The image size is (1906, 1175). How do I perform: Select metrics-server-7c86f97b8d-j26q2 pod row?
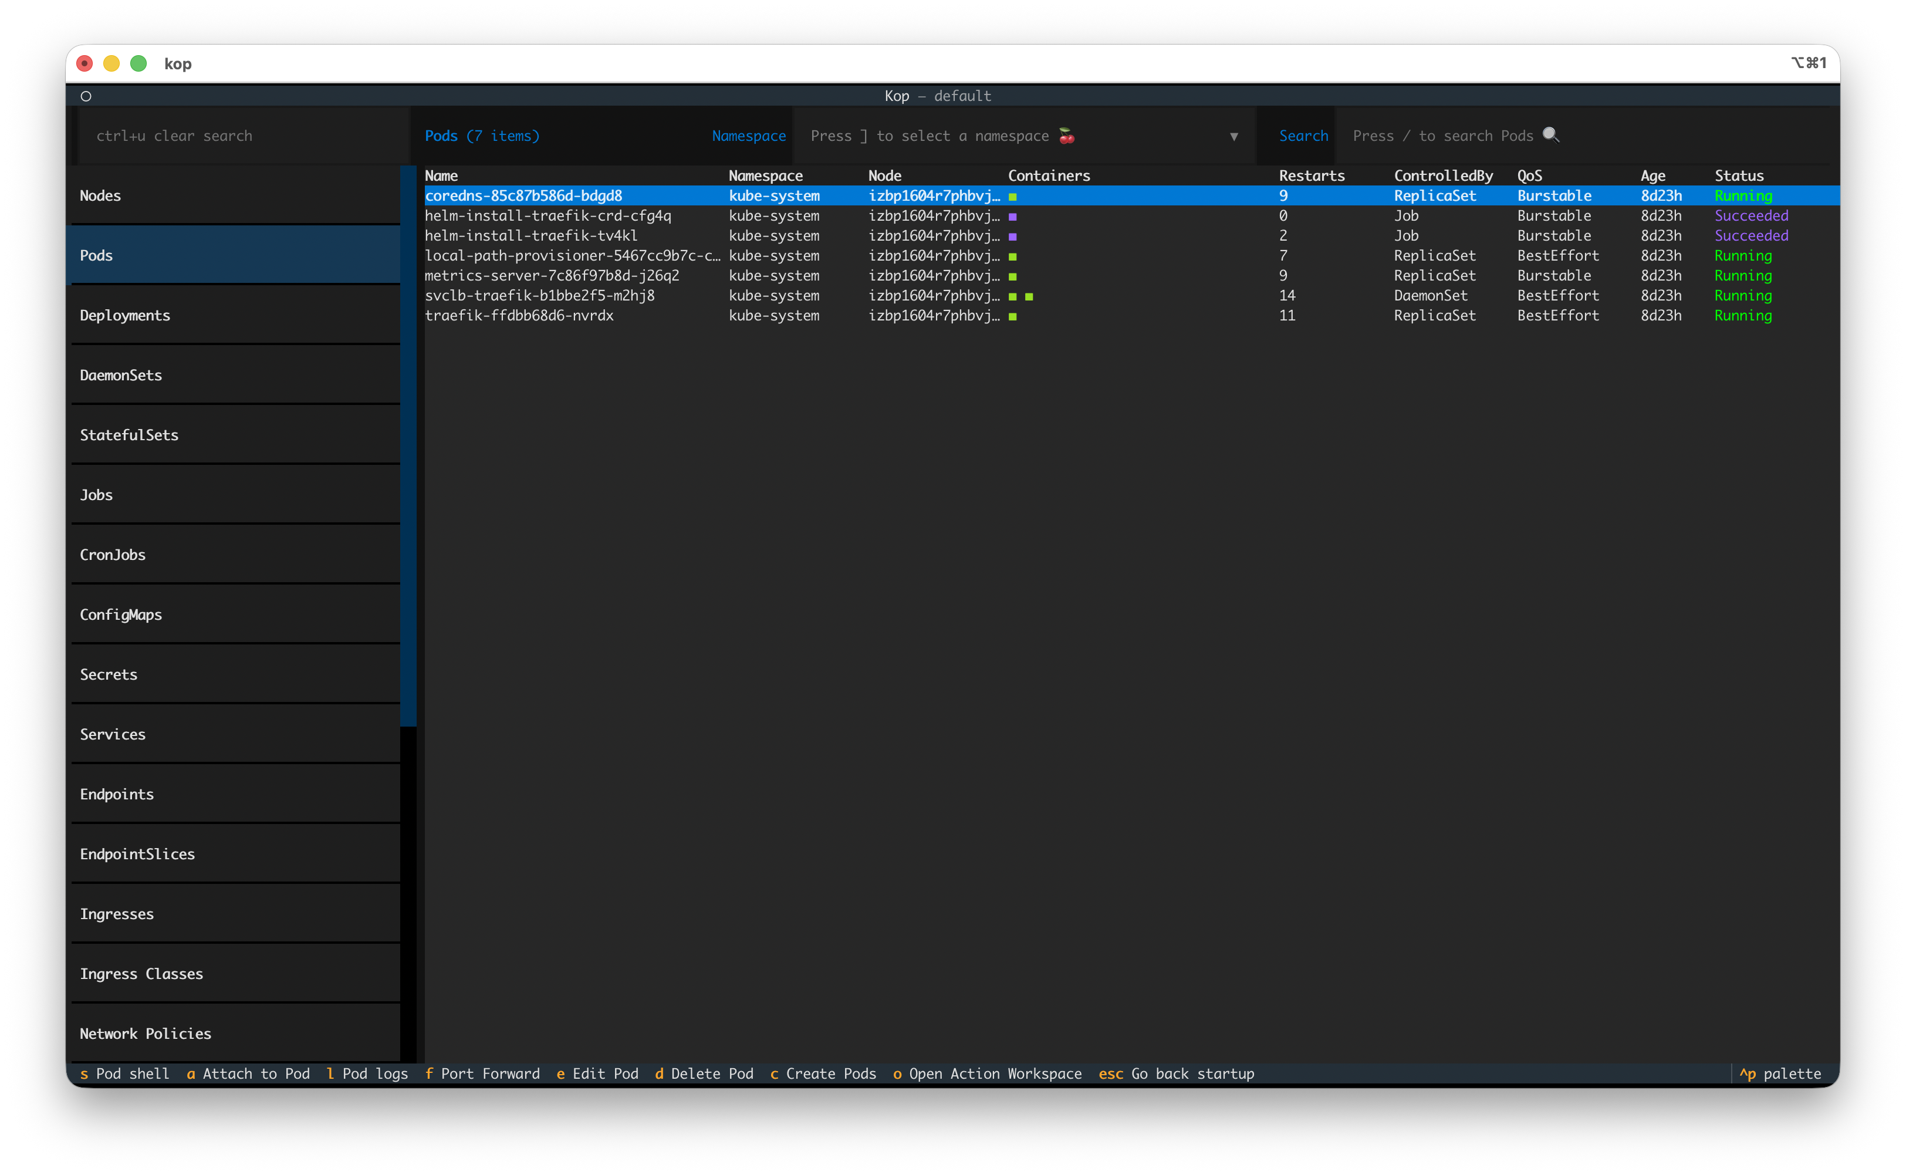(x=1131, y=276)
